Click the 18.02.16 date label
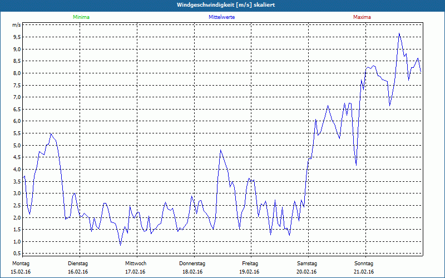The width and height of the screenshot is (445, 278). [x=192, y=272]
